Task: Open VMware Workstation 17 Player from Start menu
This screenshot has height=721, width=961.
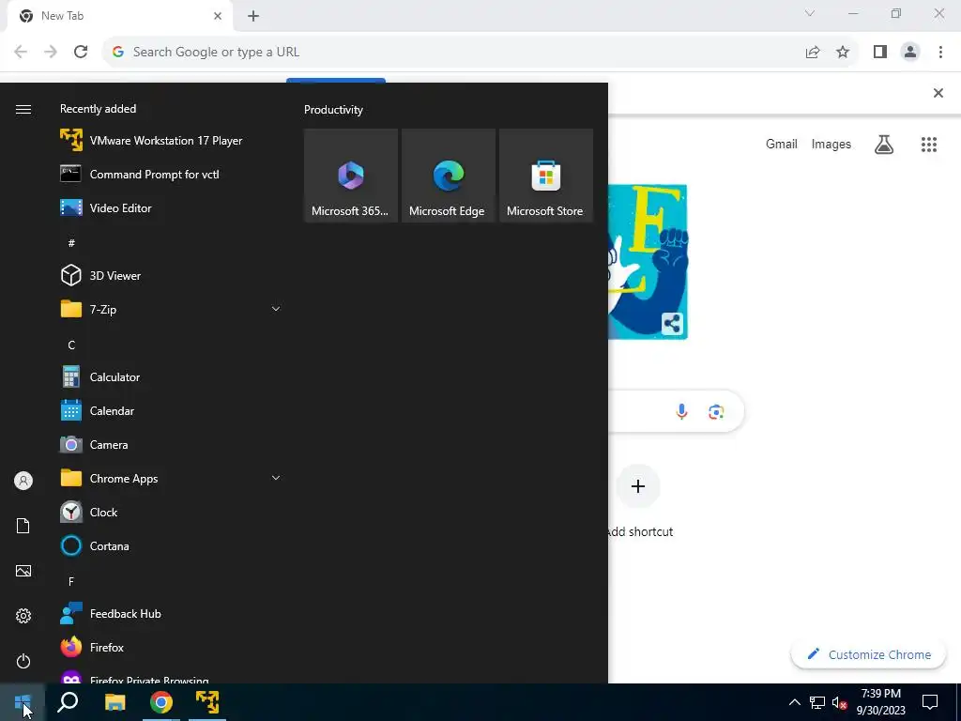Action: coord(165,141)
